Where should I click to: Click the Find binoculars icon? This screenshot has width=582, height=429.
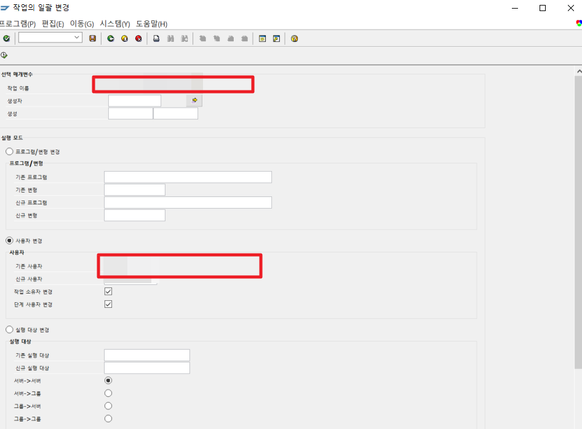click(170, 38)
